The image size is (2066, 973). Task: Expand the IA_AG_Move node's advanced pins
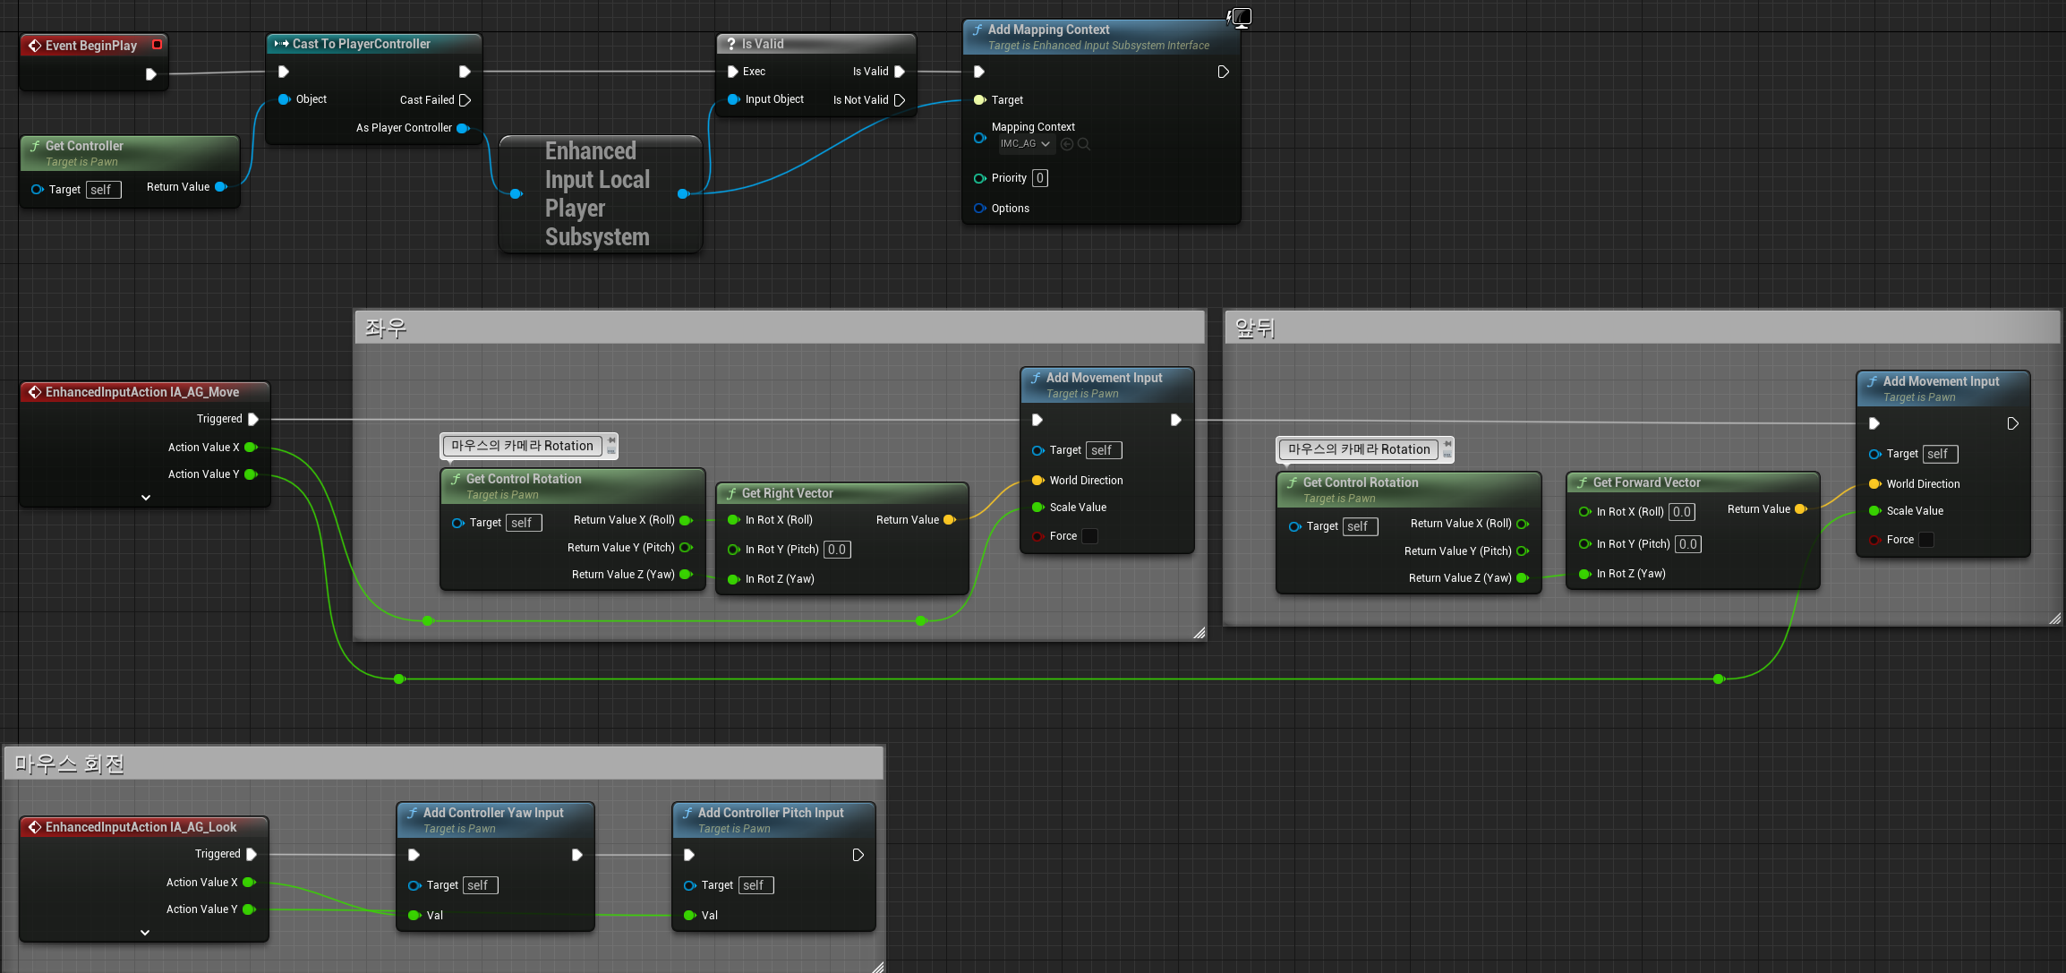click(146, 498)
